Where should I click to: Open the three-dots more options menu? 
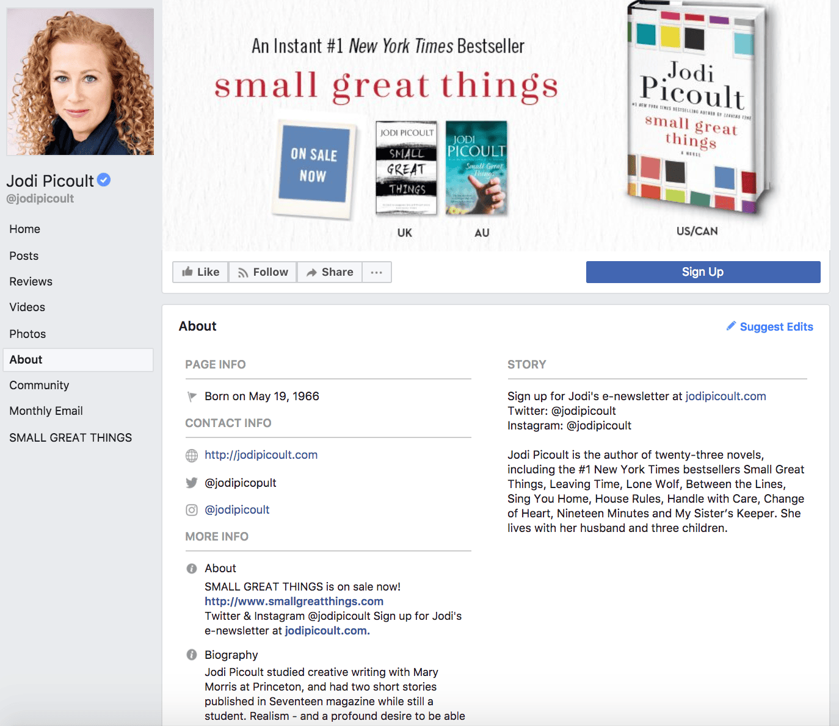(x=377, y=272)
